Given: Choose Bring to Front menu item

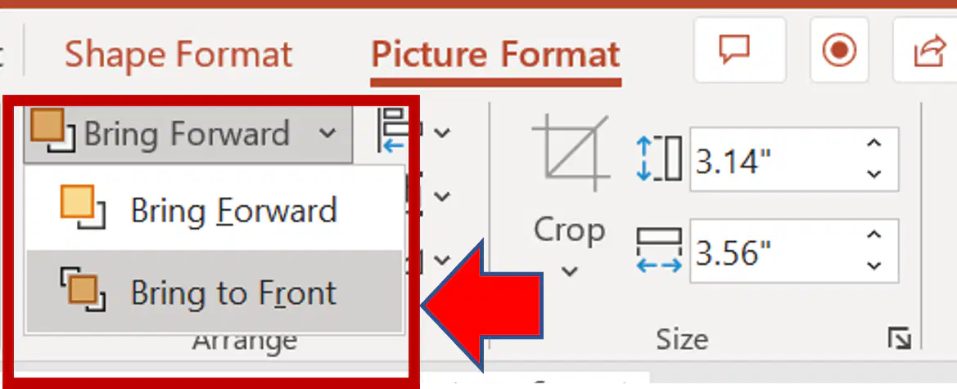Looking at the screenshot, I should click(214, 291).
